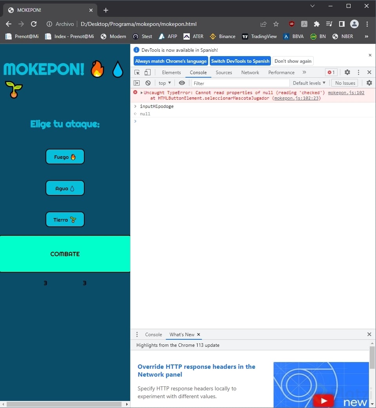Clear the console
Screen dimensions: 376x408
tap(148, 83)
